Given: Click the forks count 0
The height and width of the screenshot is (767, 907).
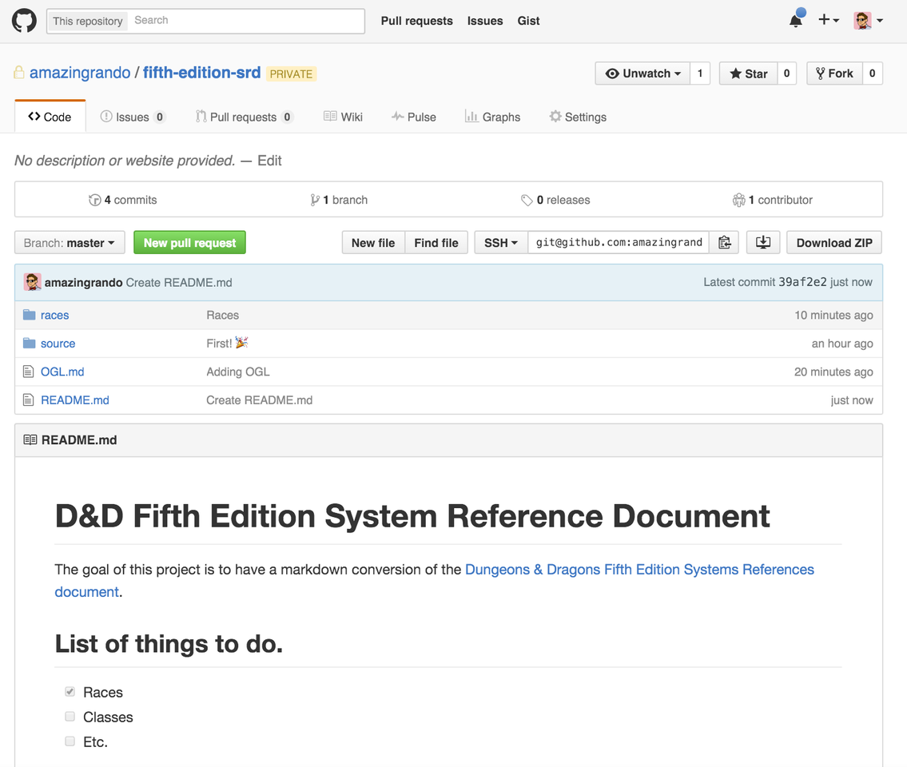Looking at the screenshot, I should click(x=873, y=74).
